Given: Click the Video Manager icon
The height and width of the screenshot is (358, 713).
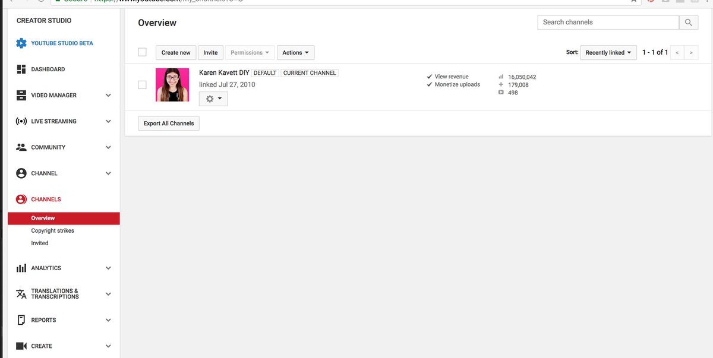Looking at the screenshot, I should coord(21,95).
